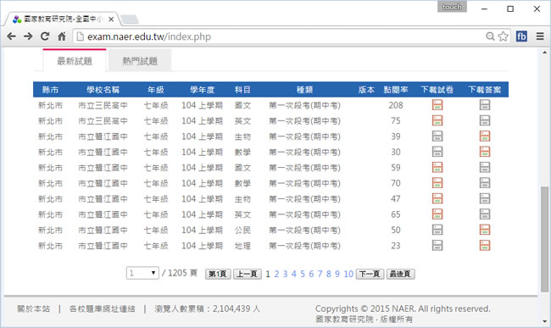Go to page 5 link

[x=303, y=274]
